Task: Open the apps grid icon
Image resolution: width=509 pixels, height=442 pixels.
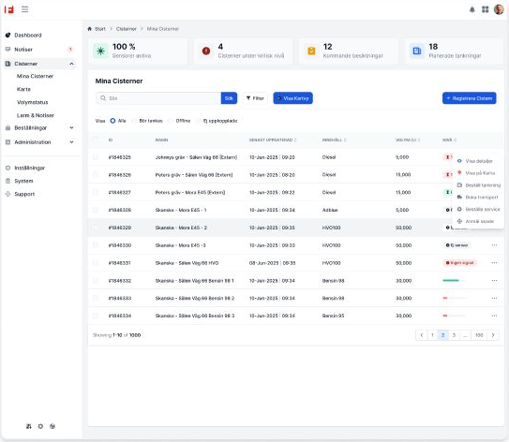Action: 485,9
